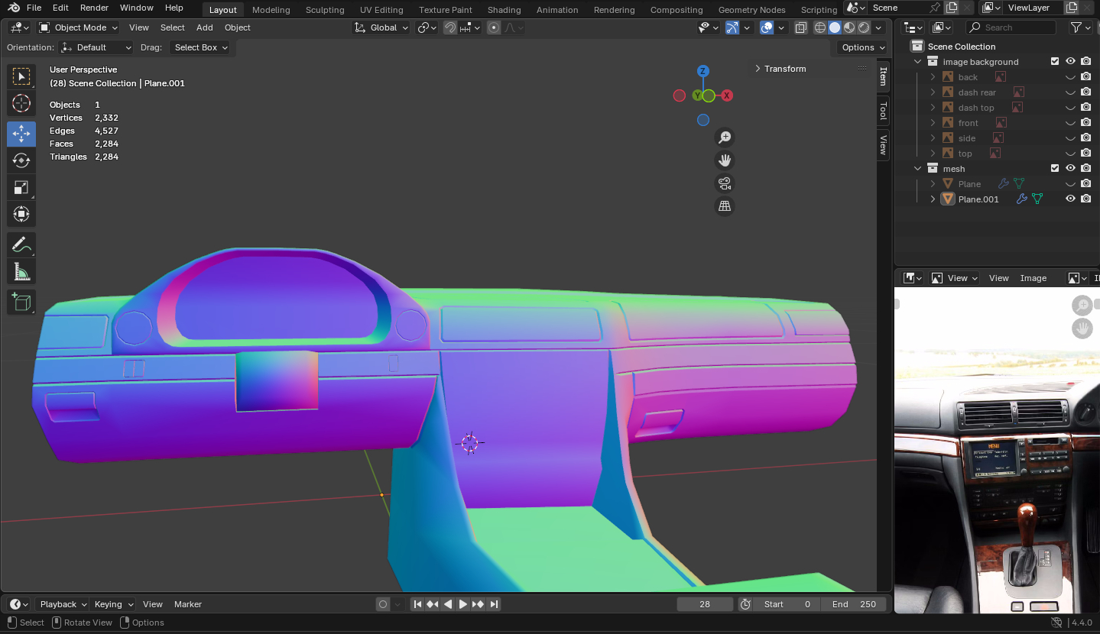Play the animation forward
1100x634 pixels.
(463, 604)
